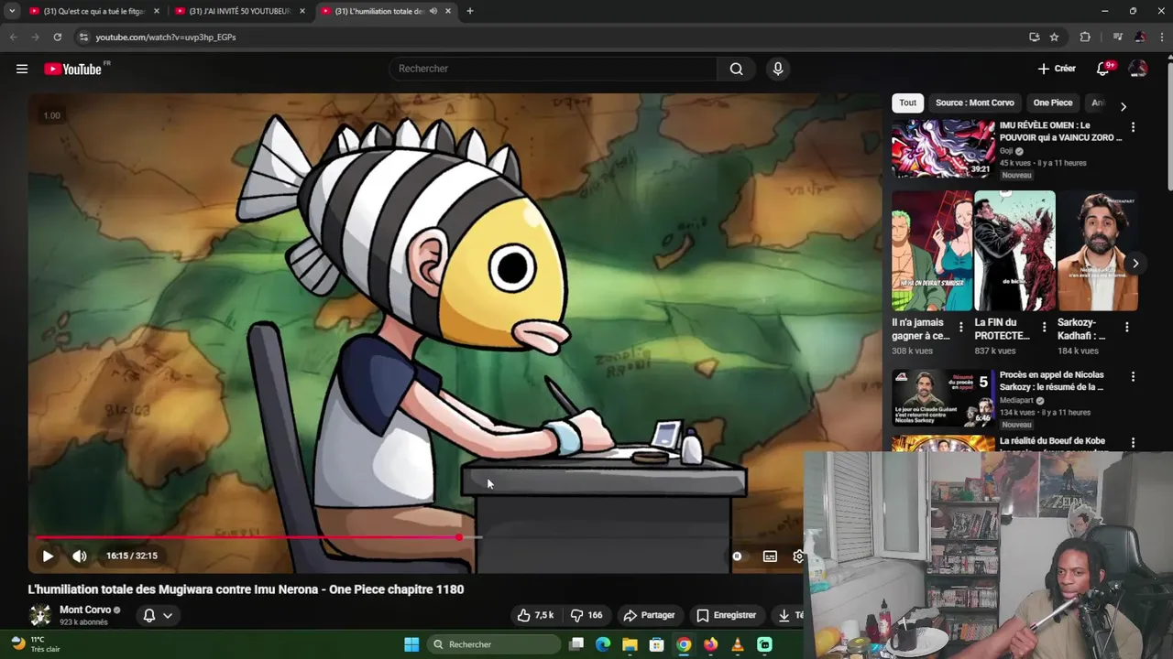Click the progress bar scrubber dot
Viewport: 1173px width, 659px height.
(x=459, y=537)
